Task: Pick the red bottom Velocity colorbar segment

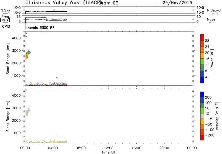Action: tap(202, 138)
